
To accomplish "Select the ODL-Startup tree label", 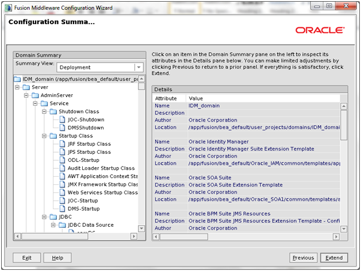I will pyautogui.click(x=83, y=160).
